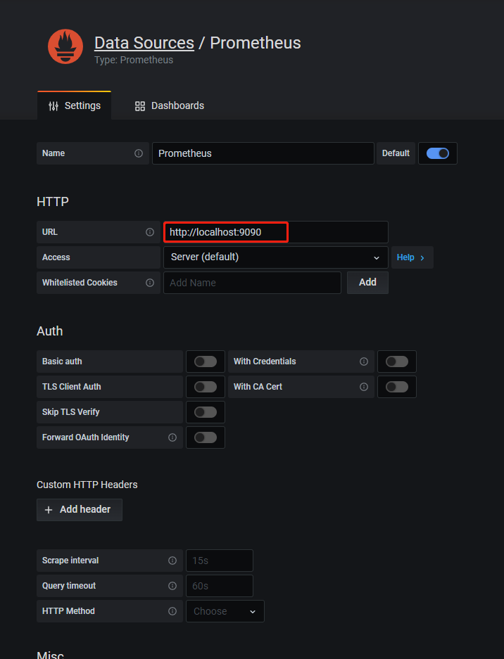Open the HTTP Method Choose dropdown
The image size is (504, 659).
coord(225,611)
